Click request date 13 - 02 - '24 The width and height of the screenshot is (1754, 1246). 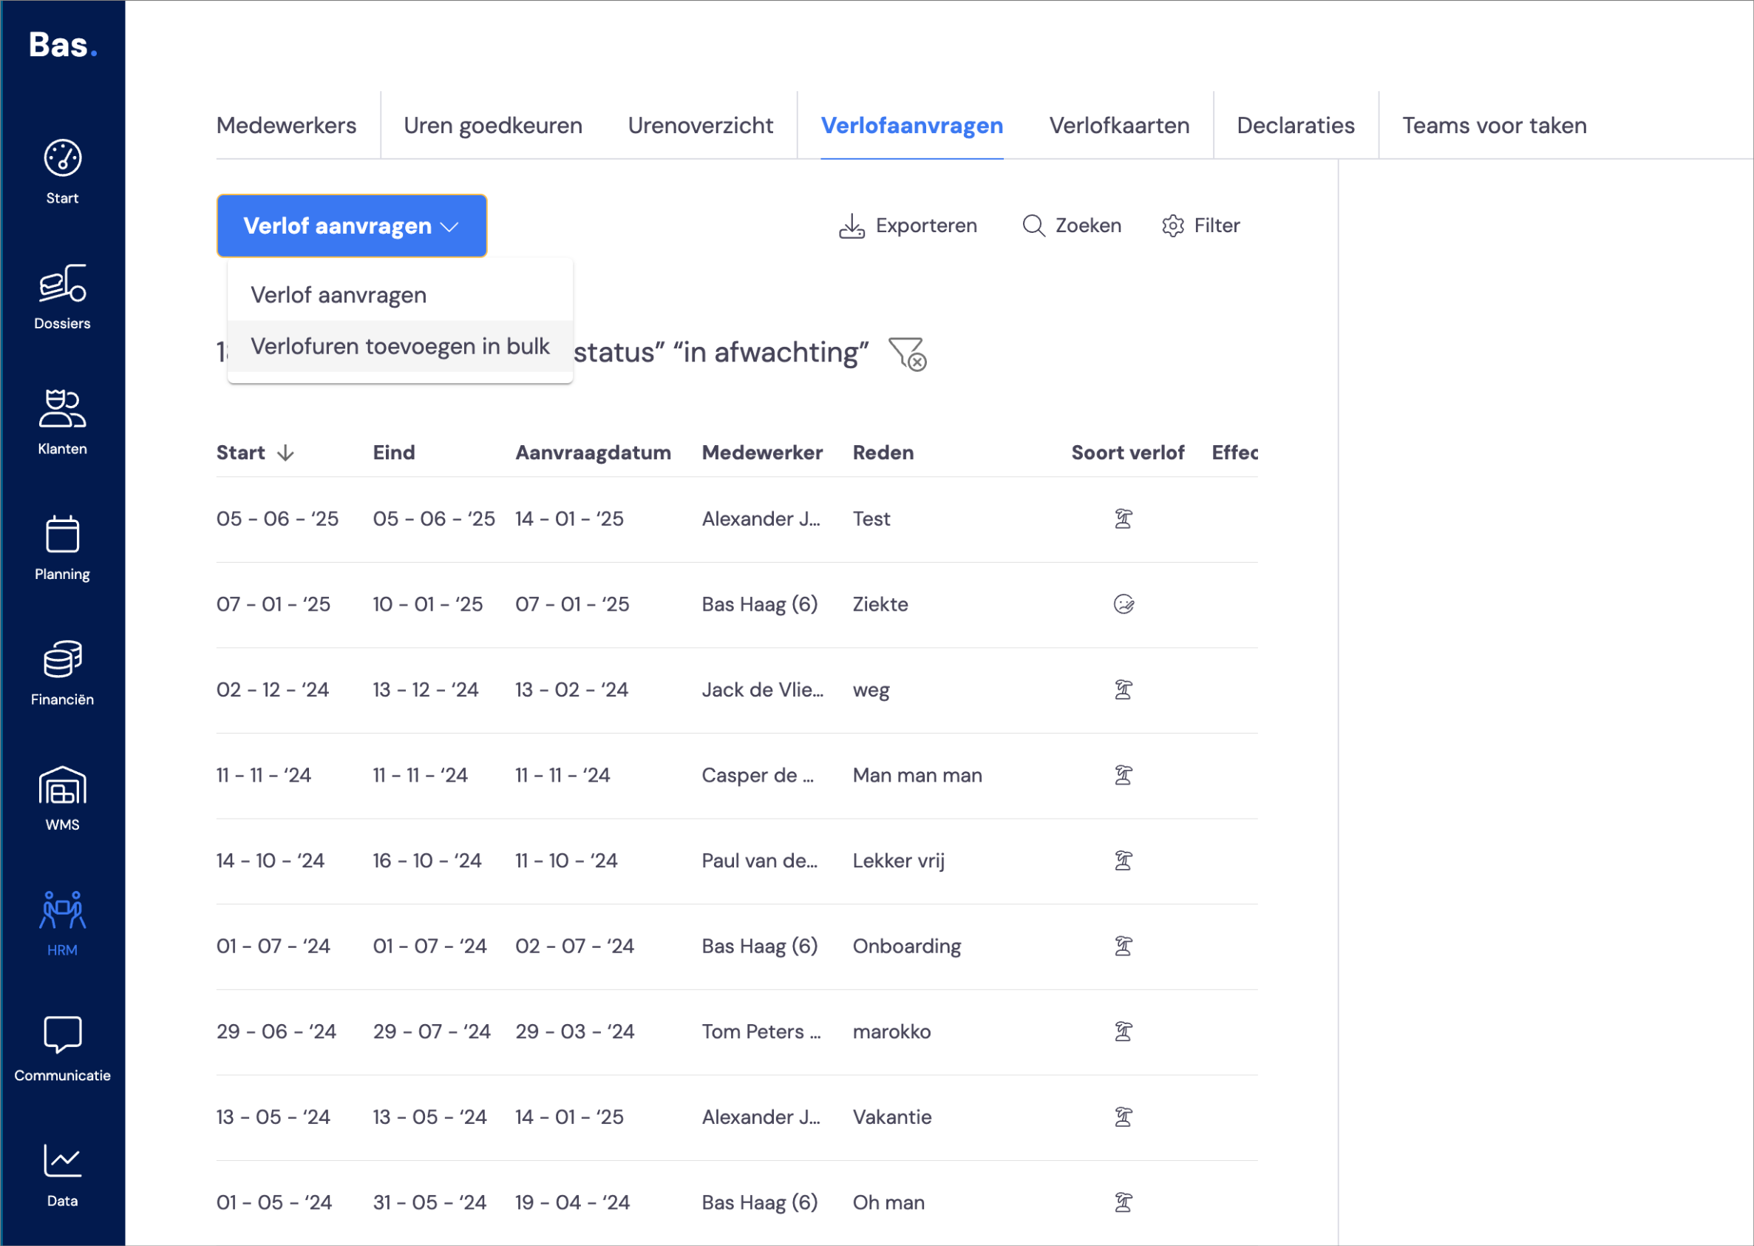pyautogui.click(x=571, y=690)
